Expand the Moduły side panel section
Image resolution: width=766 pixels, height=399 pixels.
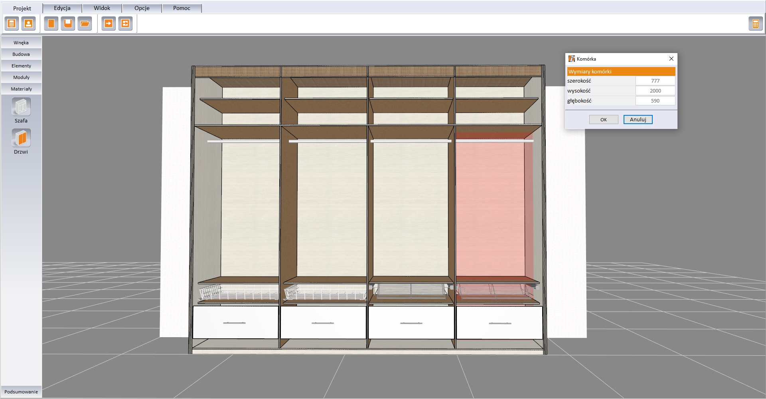[x=21, y=77]
